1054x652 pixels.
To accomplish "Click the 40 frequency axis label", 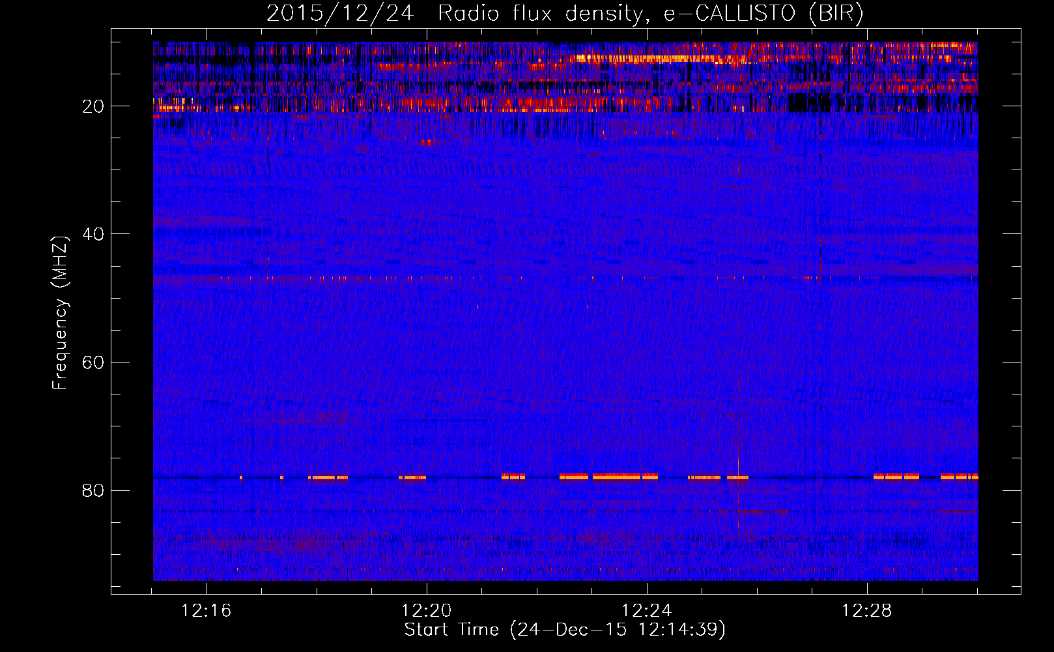I will (93, 234).
